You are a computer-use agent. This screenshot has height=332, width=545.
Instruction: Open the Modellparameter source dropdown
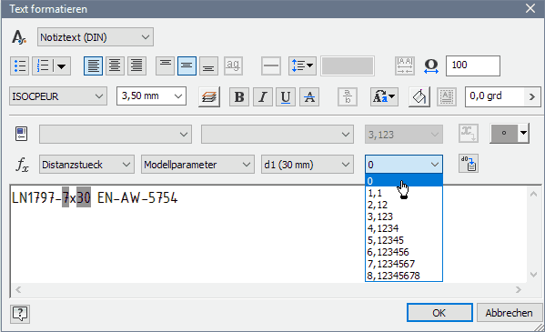pos(197,165)
